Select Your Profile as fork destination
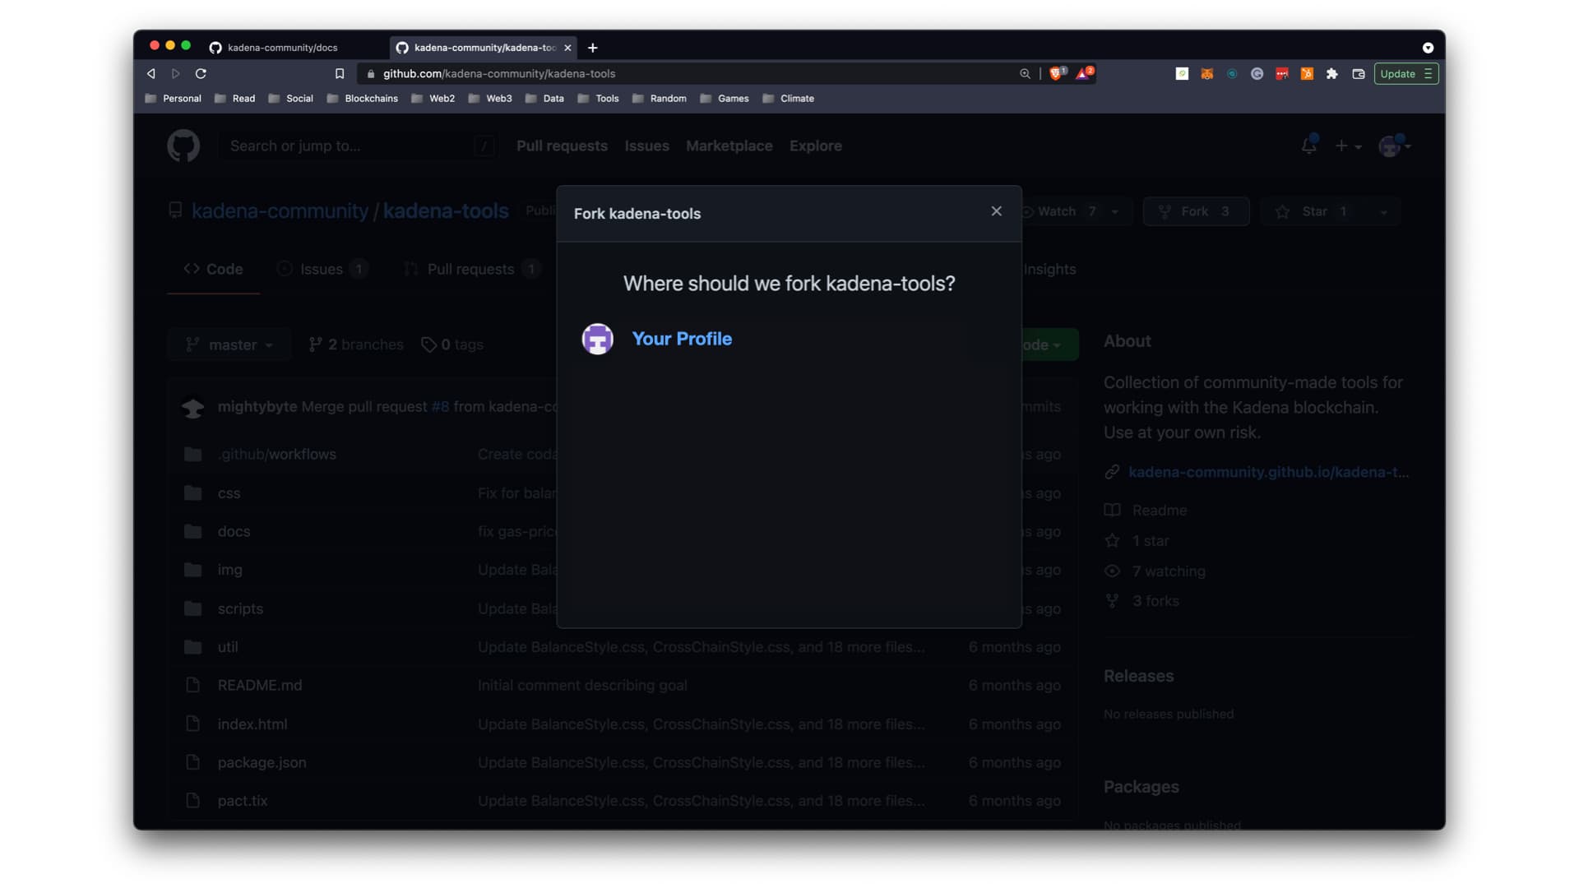 (682, 339)
